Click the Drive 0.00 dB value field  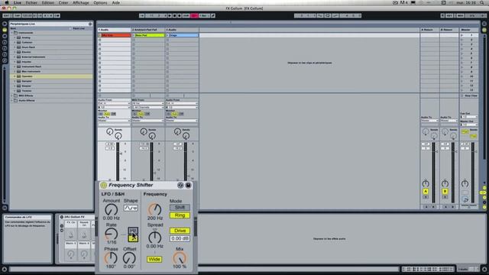180,238
